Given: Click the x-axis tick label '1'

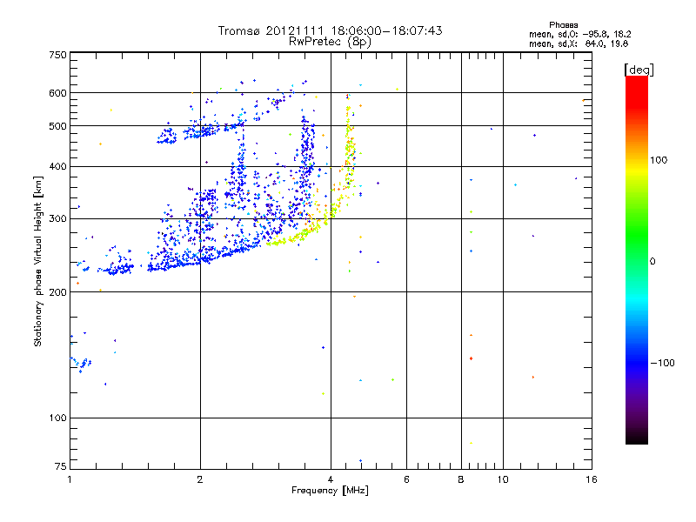Looking at the screenshot, I should (x=70, y=479).
